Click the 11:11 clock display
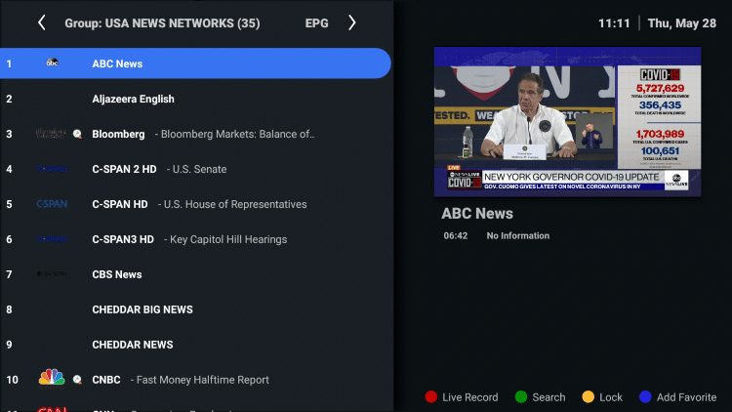The width and height of the screenshot is (732, 412). click(x=614, y=23)
